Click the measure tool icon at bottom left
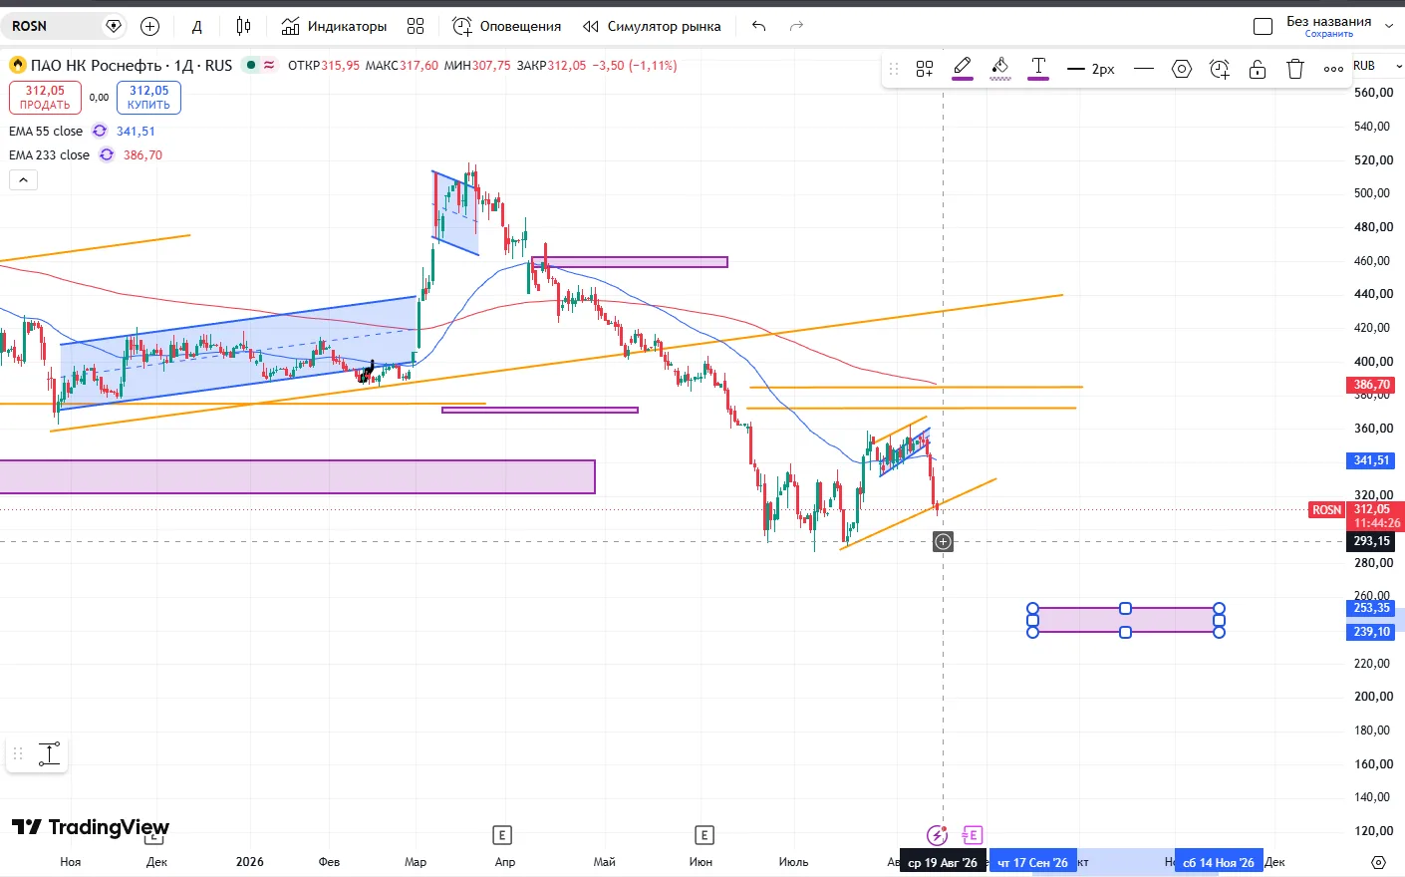Screen dimensions: 1405x877 49,754
